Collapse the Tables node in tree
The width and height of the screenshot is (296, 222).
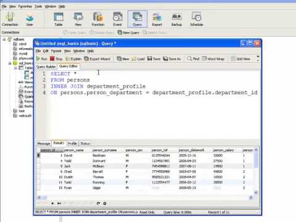coord(15,68)
